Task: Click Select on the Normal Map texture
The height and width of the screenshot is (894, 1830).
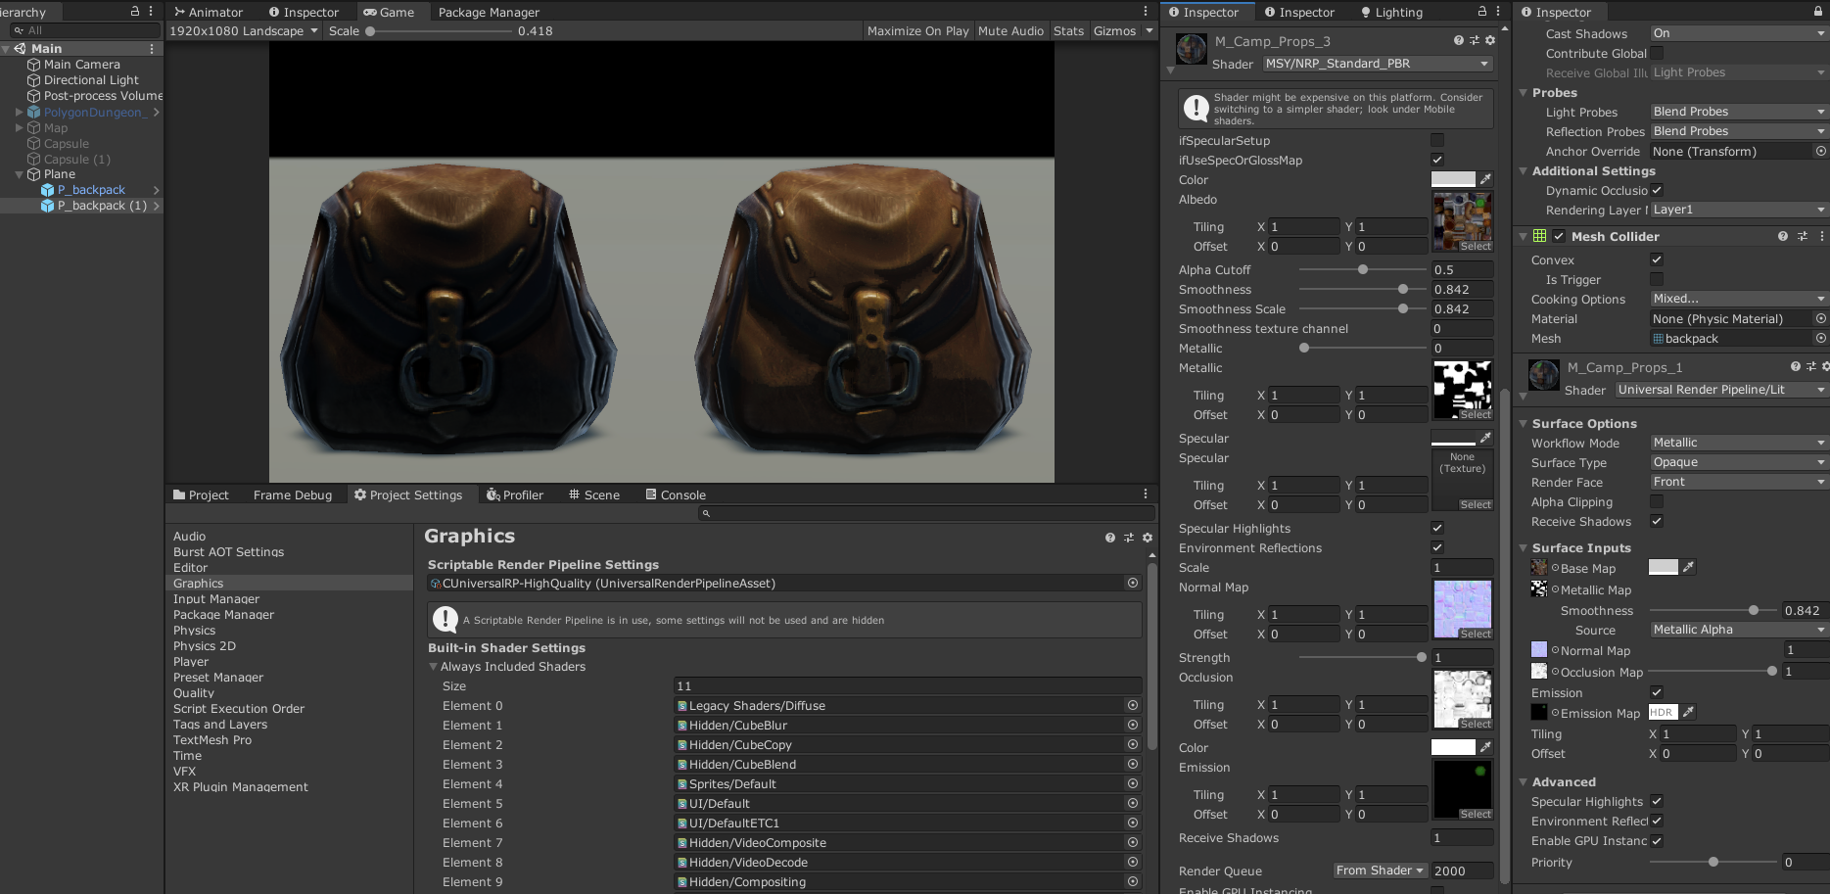Action: coord(1475,634)
